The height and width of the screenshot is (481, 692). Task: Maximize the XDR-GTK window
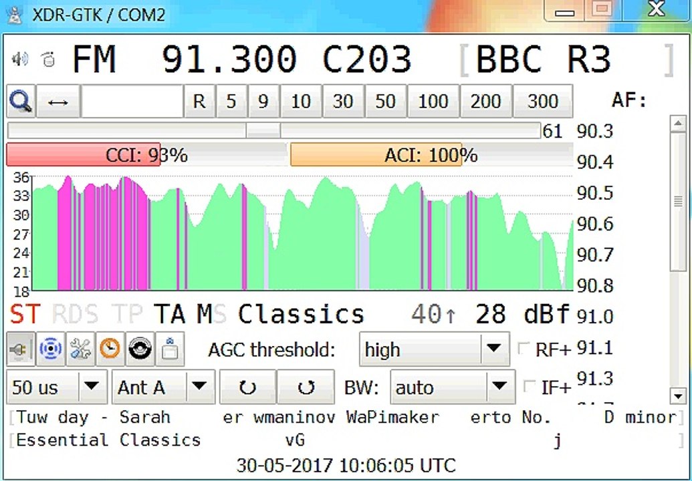tap(603, 11)
